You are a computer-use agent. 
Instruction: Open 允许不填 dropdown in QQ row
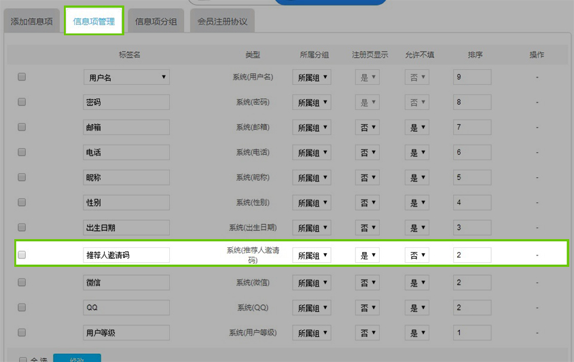[417, 308]
